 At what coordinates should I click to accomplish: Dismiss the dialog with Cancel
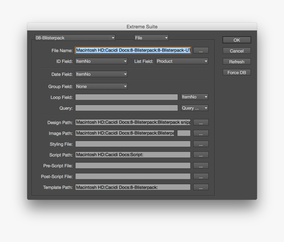[236, 51]
